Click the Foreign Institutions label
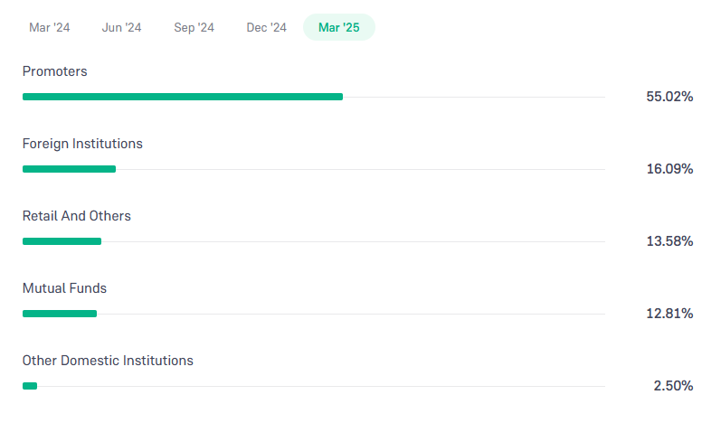The image size is (721, 423). (82, 144)
